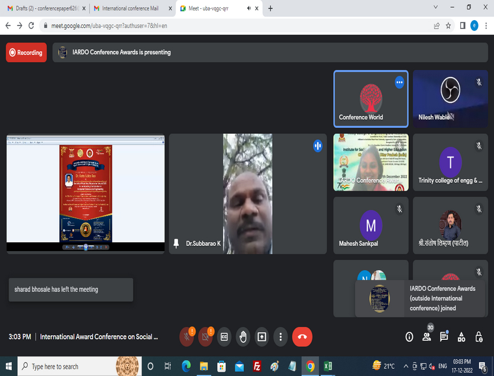Reload the page
The height and width of the screenshot is (376, 494).
pyautogui.click(x=31, y=25)
